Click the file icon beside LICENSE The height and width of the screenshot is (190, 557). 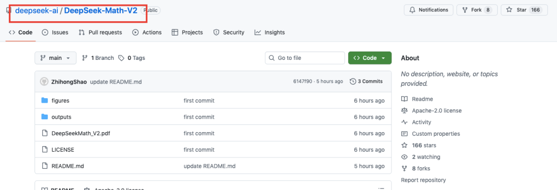[44, 150]
